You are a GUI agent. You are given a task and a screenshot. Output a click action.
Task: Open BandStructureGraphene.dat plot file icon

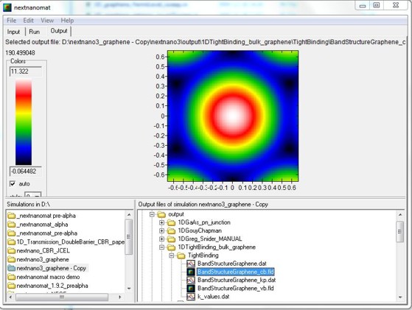pos(191,264)
